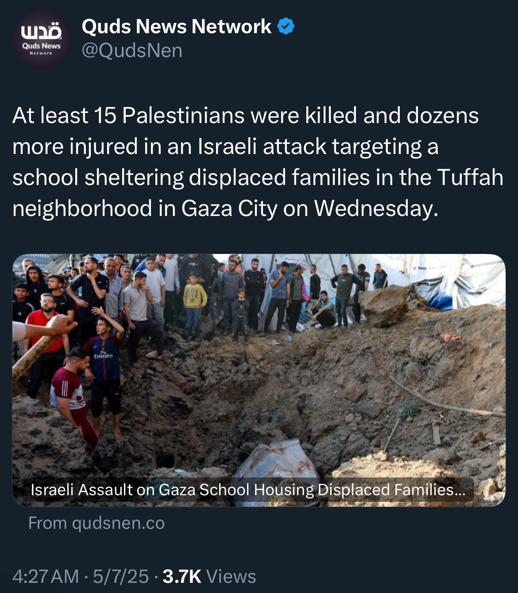Click the 5/7/25 post date

pos(120,577)
